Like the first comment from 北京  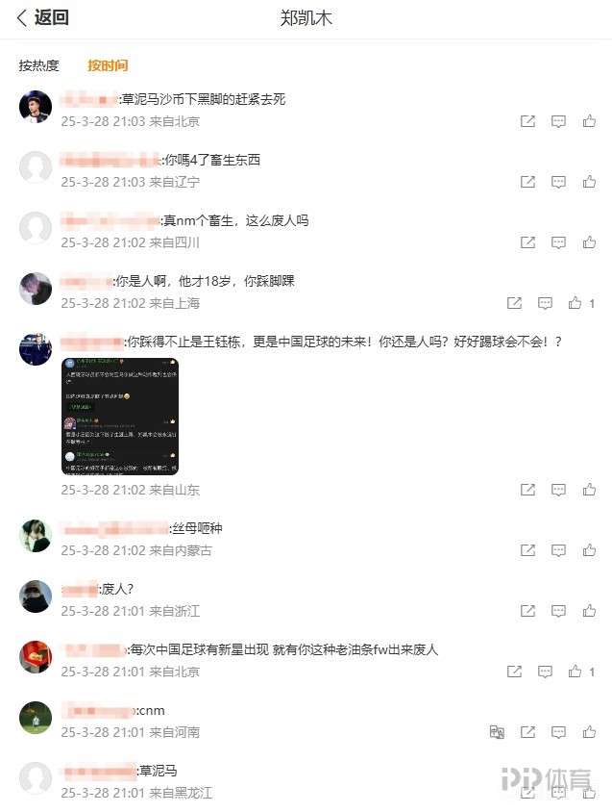tap(589, 121)
